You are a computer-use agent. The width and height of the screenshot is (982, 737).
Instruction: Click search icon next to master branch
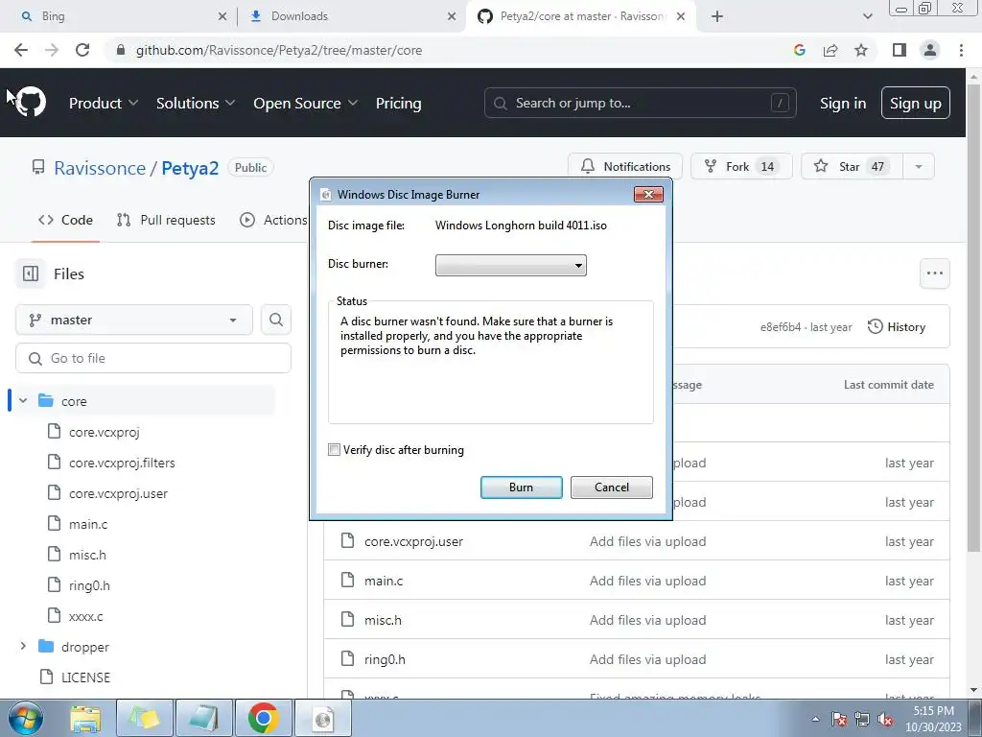click(276, 320)
